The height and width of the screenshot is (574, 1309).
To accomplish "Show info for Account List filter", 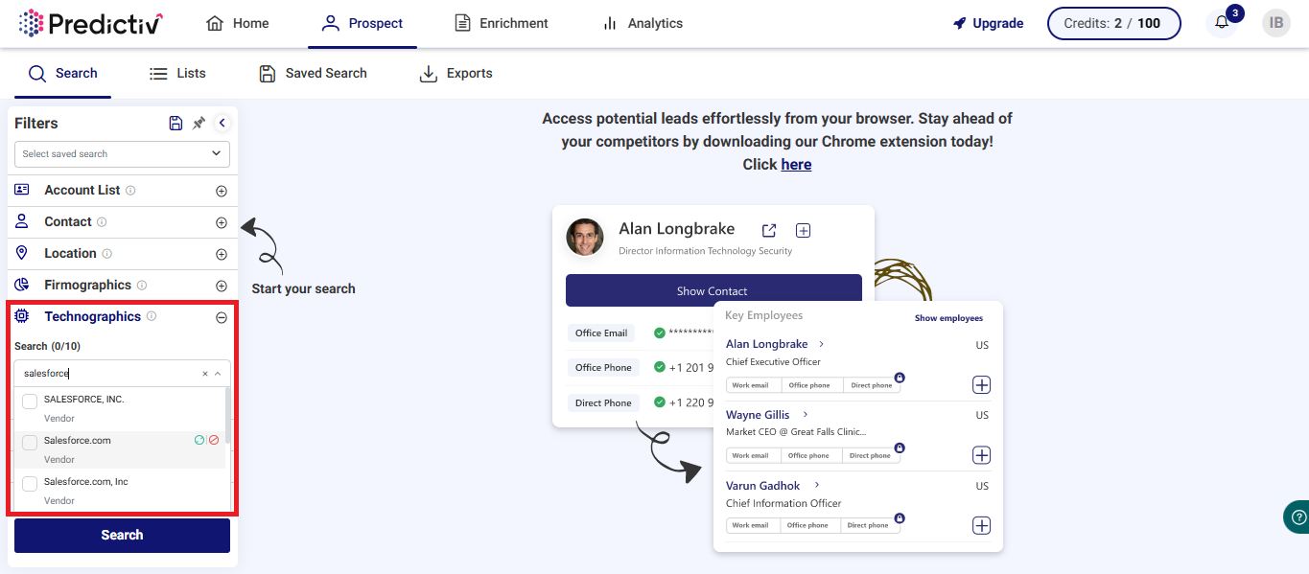I will [130, 191].
